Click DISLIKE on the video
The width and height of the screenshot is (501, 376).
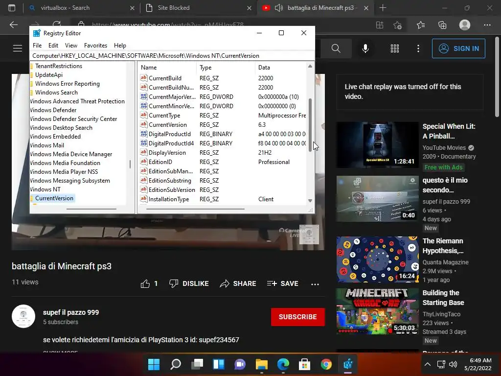click(189, 283)
